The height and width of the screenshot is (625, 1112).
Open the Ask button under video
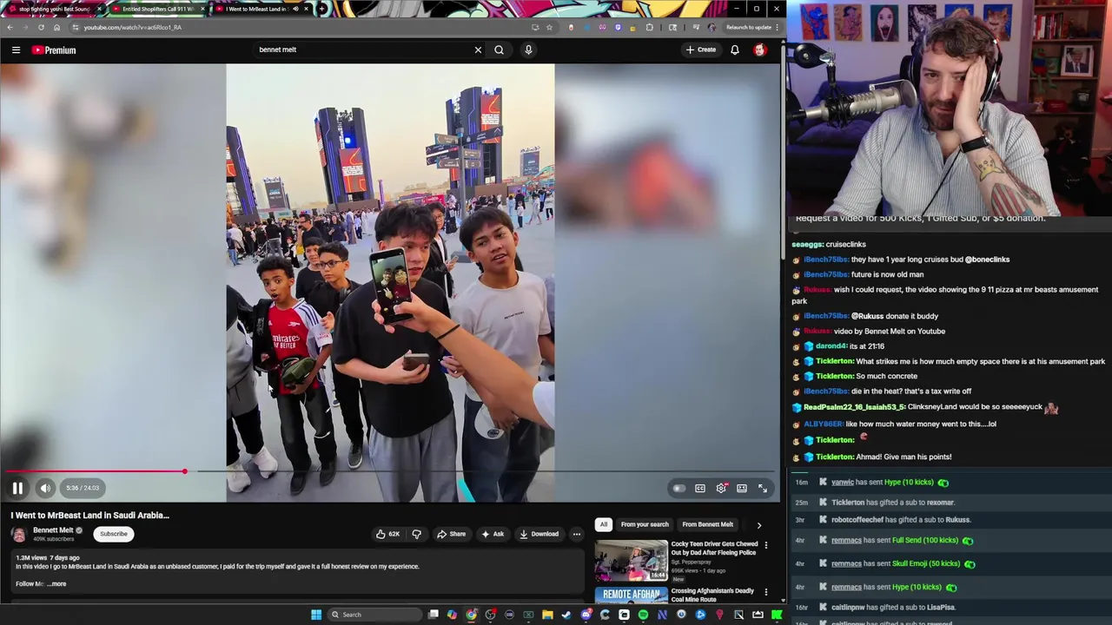(x=493, y=534)
